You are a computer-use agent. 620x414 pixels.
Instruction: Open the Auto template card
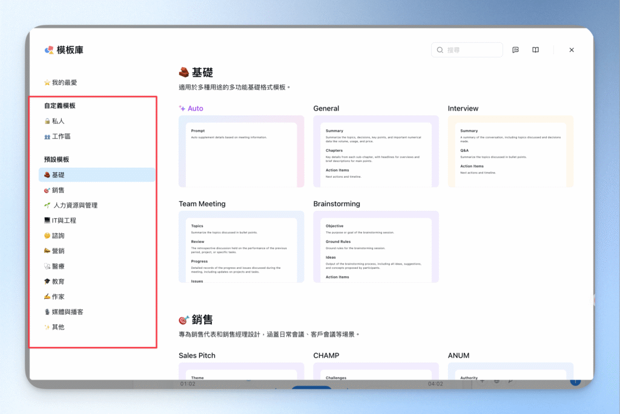pos(241,151)
